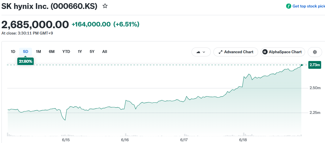Show All time chart range
Image resolution: width=325 pixels, height=143 pixels.
click(x=105, y=52)
